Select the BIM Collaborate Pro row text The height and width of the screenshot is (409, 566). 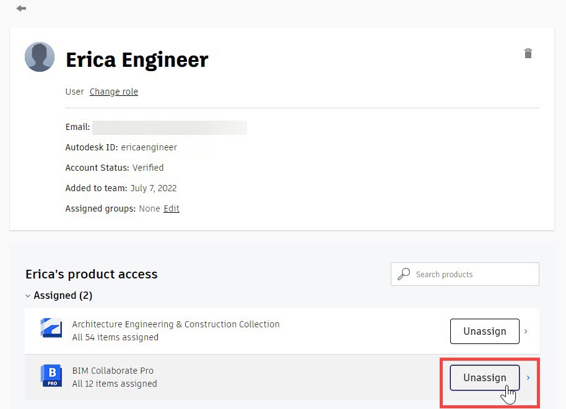[x=115, y=377]
